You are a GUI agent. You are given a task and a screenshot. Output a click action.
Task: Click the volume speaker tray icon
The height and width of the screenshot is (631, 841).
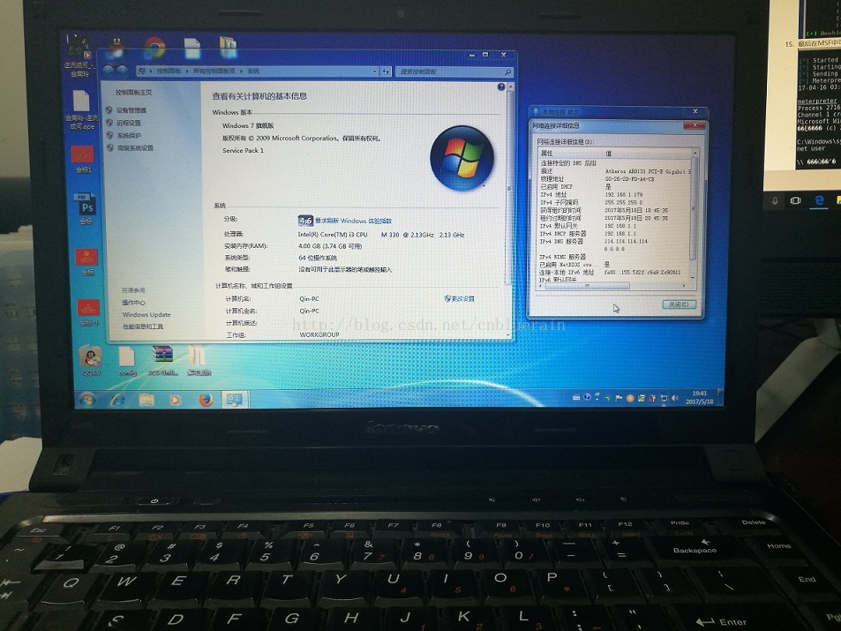coord(674,398)
